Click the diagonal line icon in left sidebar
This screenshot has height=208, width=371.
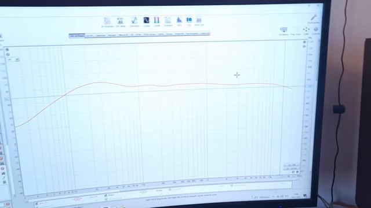point(3,177)
